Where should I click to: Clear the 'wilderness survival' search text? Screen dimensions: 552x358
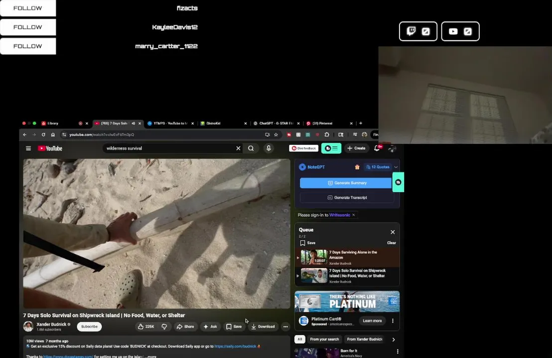click(x=238, y=148)
